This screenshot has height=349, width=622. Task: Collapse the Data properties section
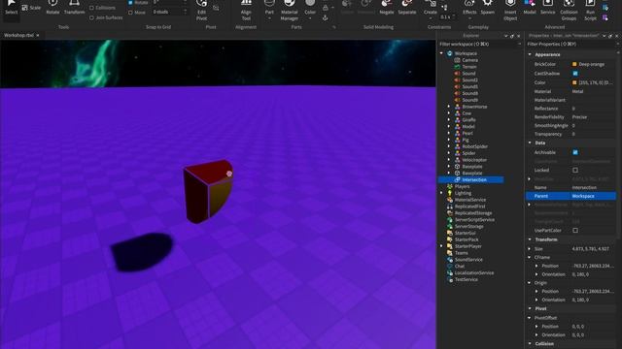click(530, 143)
